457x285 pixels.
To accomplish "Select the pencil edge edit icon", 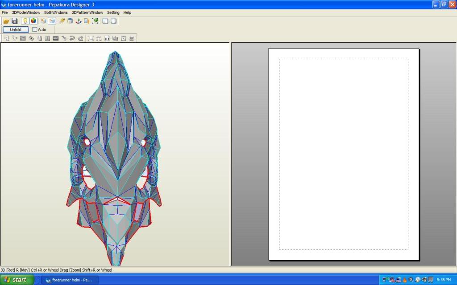I will pos(62,21).
